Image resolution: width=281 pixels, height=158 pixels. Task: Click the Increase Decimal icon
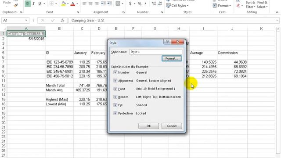pos(154,4)
